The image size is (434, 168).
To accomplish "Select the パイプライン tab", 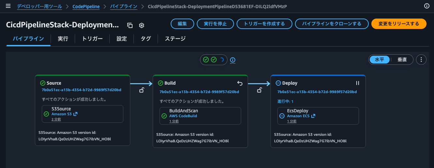I will pyautogui.click(x=28, y=39).
